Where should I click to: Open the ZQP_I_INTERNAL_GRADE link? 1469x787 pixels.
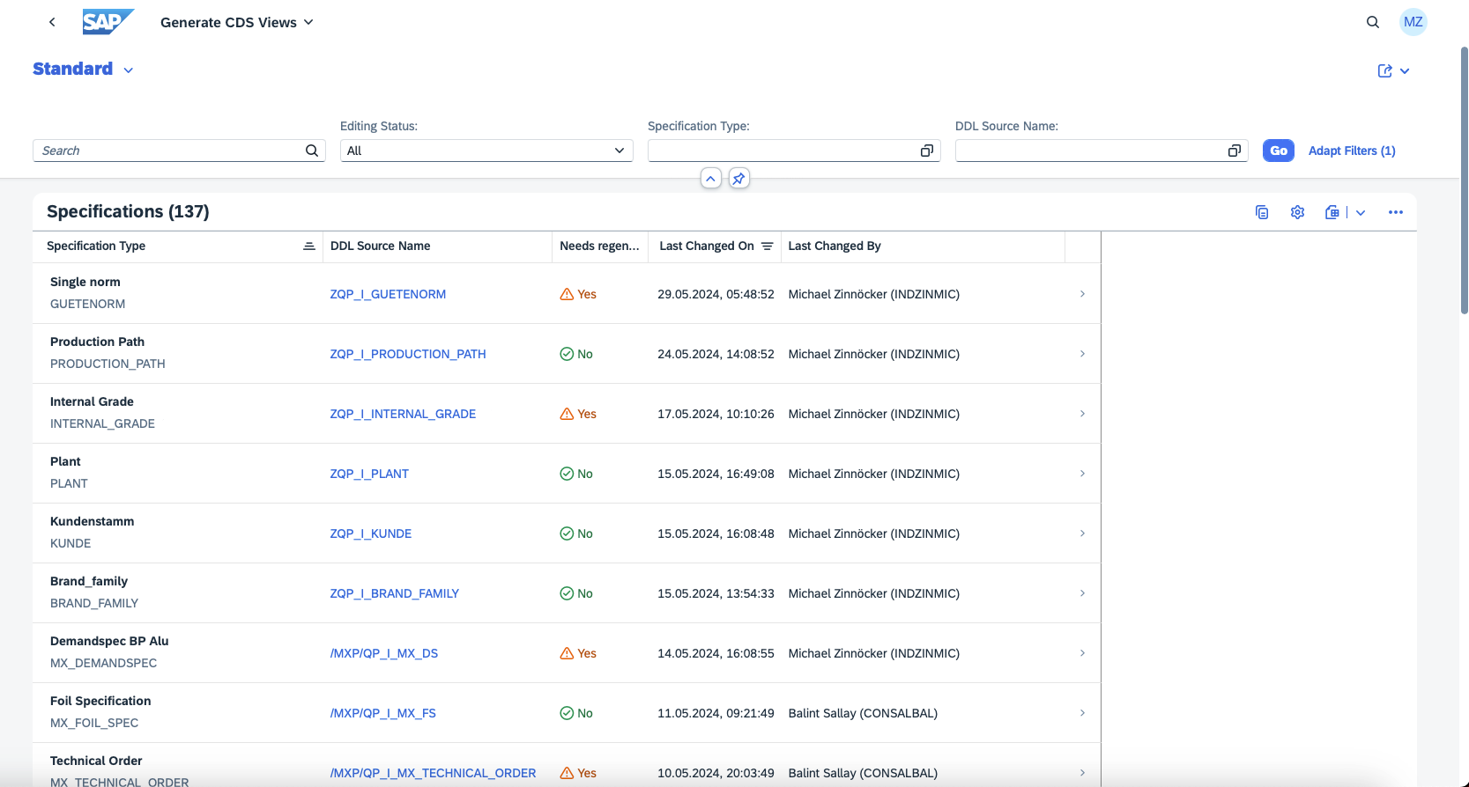403,414
